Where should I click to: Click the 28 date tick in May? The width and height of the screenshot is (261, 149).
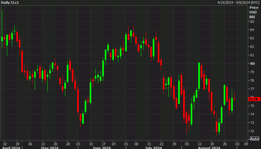coord(68,144)
